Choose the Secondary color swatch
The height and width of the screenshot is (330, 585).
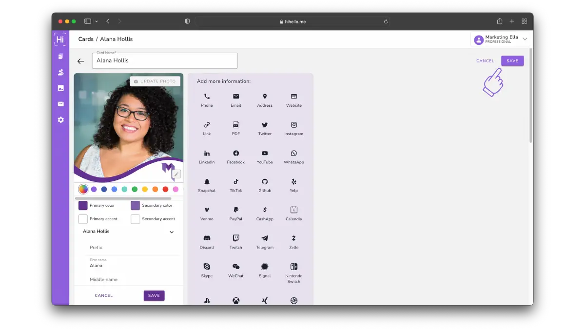pos(136,205)
